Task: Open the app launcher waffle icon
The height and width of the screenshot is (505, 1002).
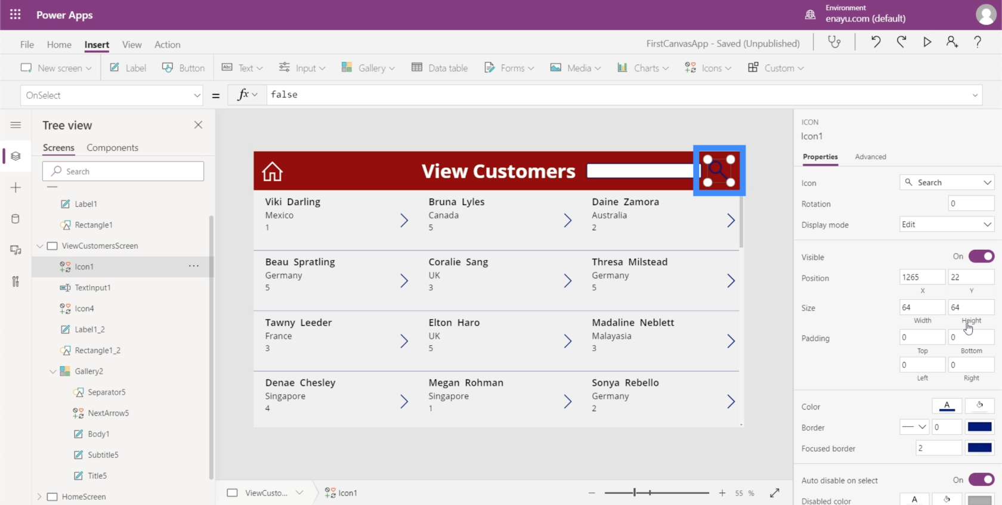Action: [16, 14]
